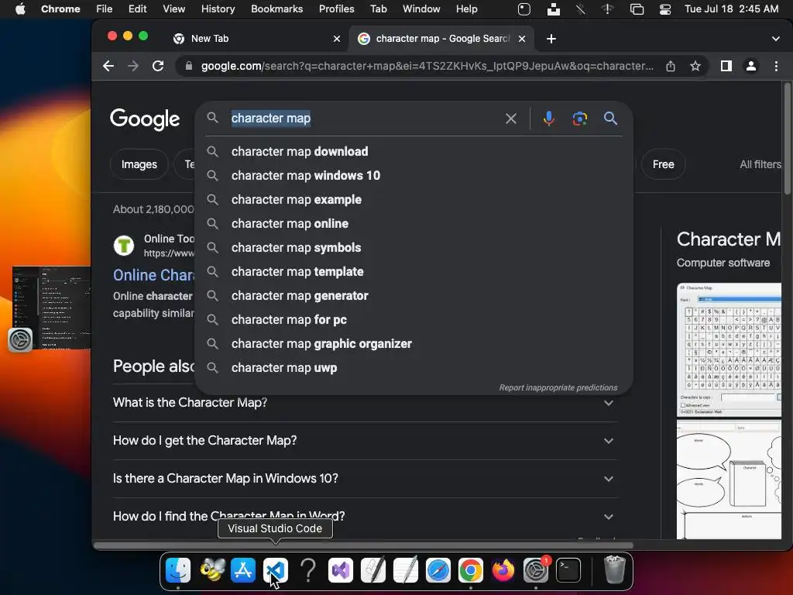Image resolution: width=793 pixels, height=595 pixels.
Task: Expand "How do I find the Character Map in Word?"
Action: coord(365,517)
